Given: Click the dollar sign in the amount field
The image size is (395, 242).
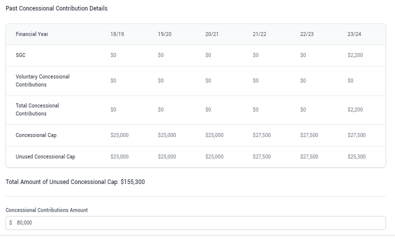Looking at the screenshot, I should pos(11,222).
